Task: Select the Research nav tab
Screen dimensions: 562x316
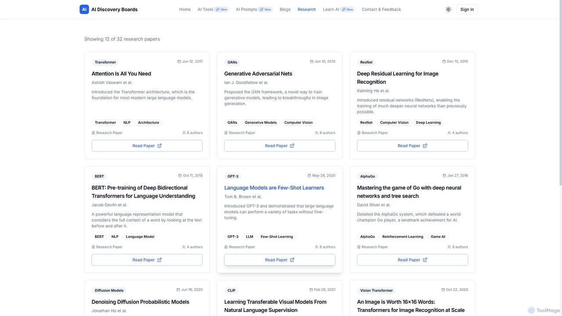Action: pos(306,9)
